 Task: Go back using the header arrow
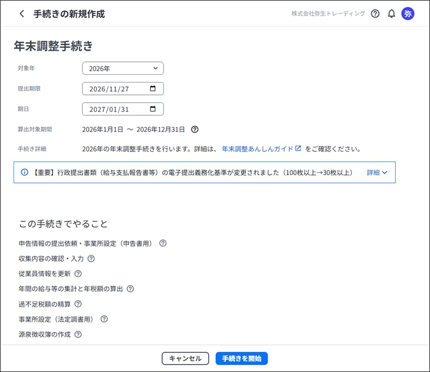22,14
